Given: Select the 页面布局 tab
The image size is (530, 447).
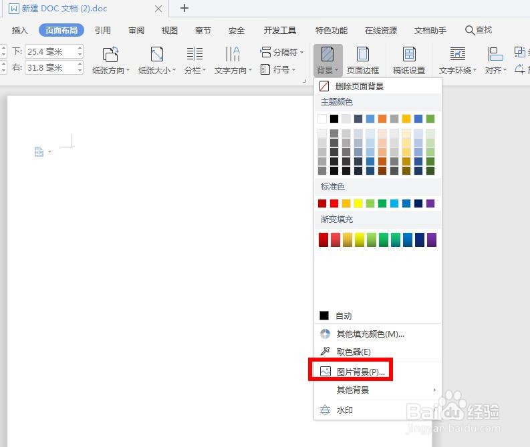Looking at the screenshot, I should point(61,31).
